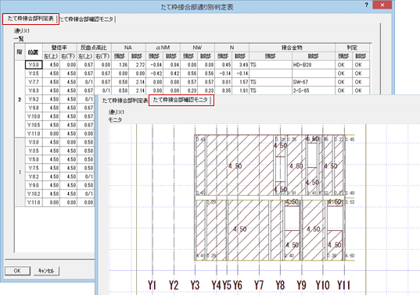Click the 1.57 N value cell
The width and height of the screenshot is (420, 295).
pos(241,82)
